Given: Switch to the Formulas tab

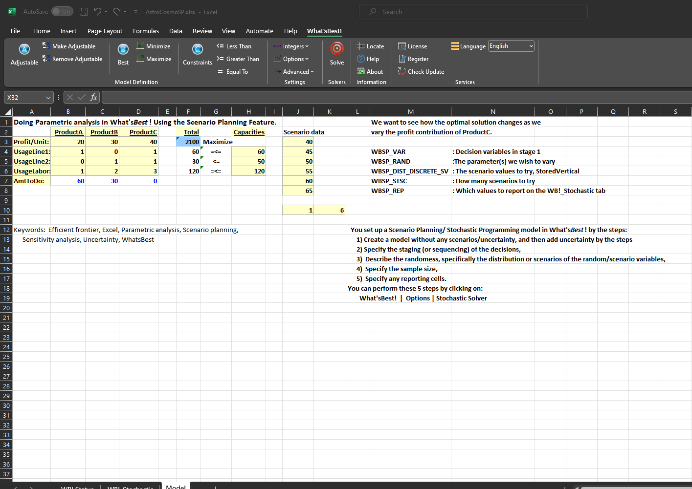Looking at the screenshot, I should tap(146, 31).
